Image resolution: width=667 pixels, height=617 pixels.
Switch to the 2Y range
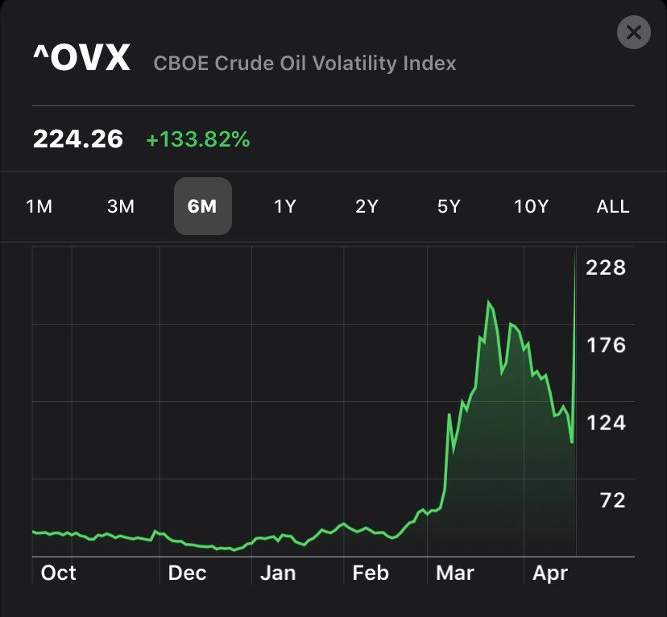pos(367,206)
